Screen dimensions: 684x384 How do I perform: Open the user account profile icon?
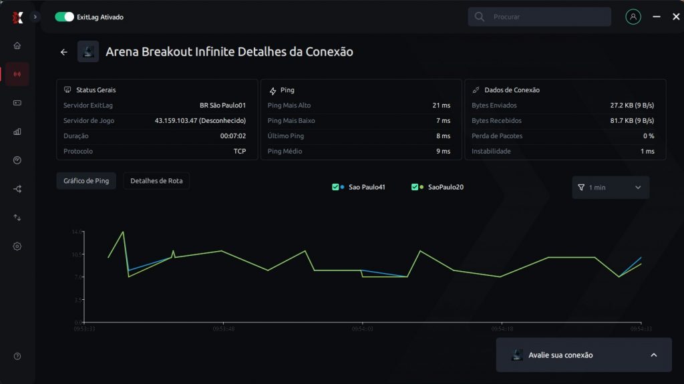point(633,17)
